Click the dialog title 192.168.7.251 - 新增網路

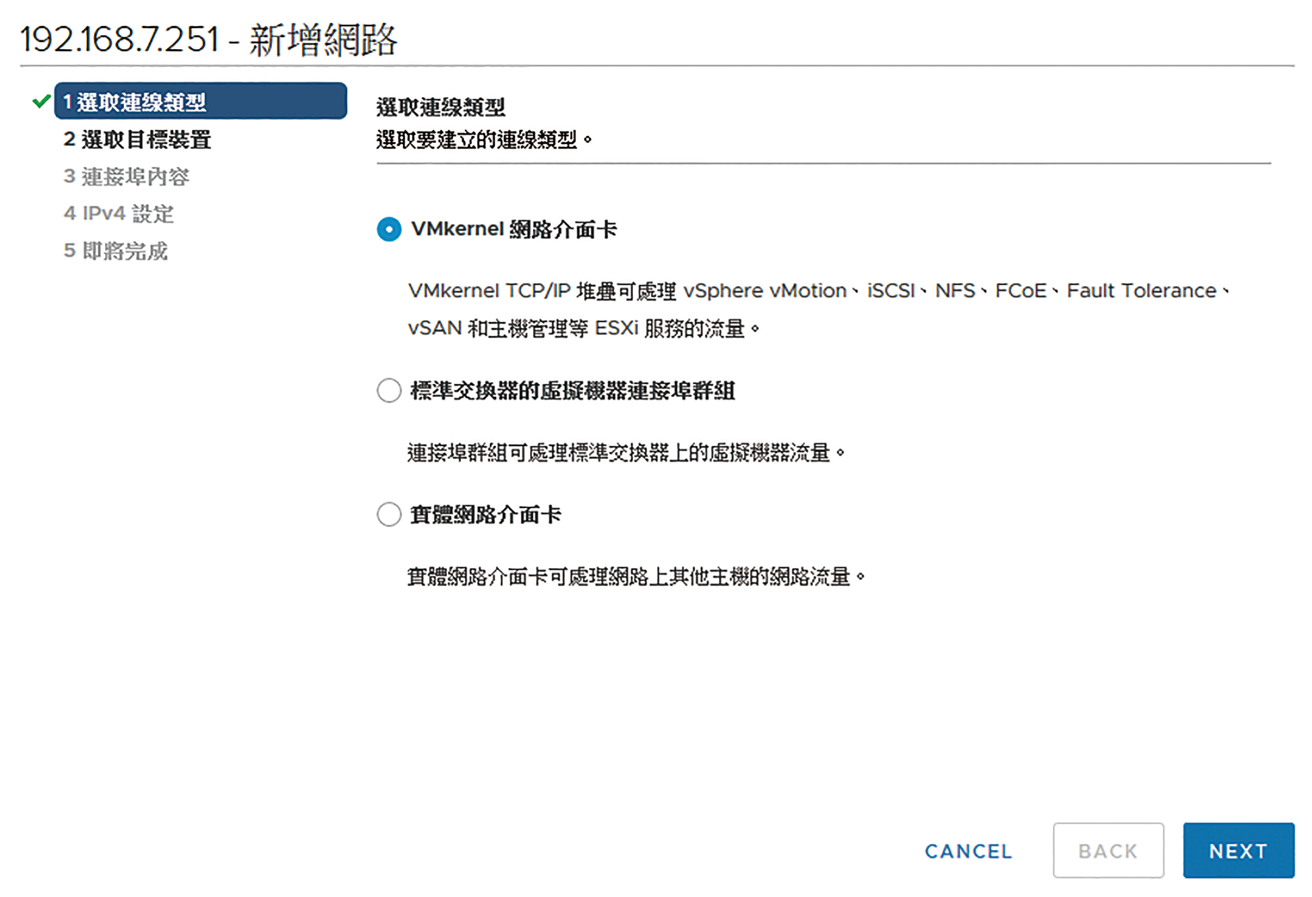tap(208, 40)
